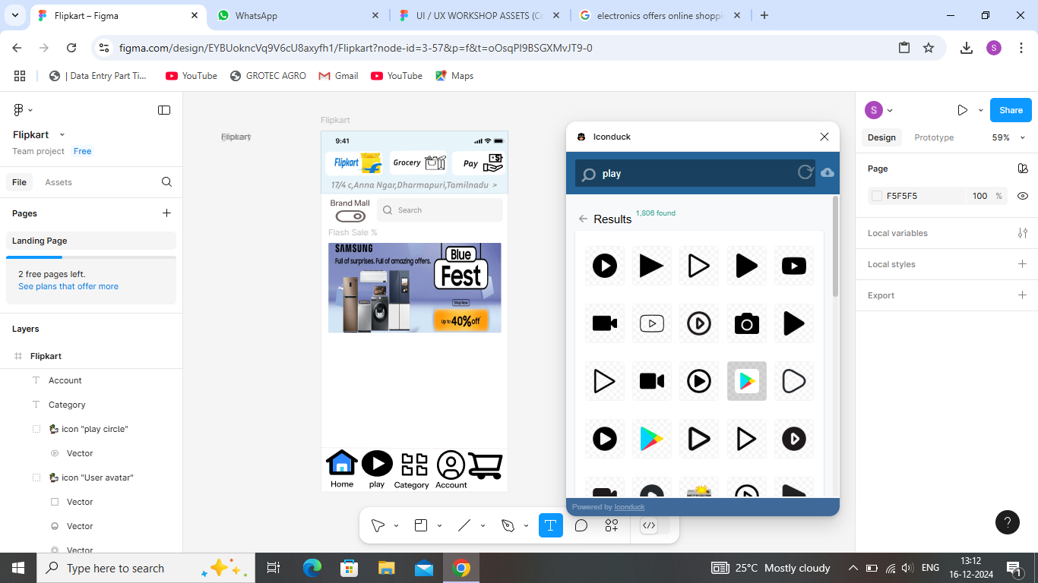Toggle the Brand Mall switch in design
Image resolution: width=1038 pixels, height=583 pixels.
pos(350,216)
